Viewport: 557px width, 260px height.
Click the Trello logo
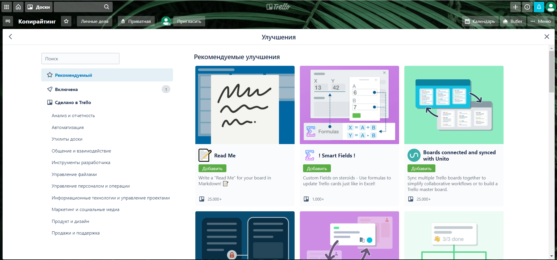click(278, 7)
